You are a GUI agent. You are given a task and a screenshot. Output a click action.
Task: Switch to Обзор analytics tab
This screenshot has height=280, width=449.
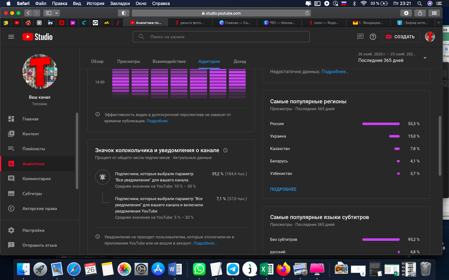pyautogui.click(x=97, y=61)
